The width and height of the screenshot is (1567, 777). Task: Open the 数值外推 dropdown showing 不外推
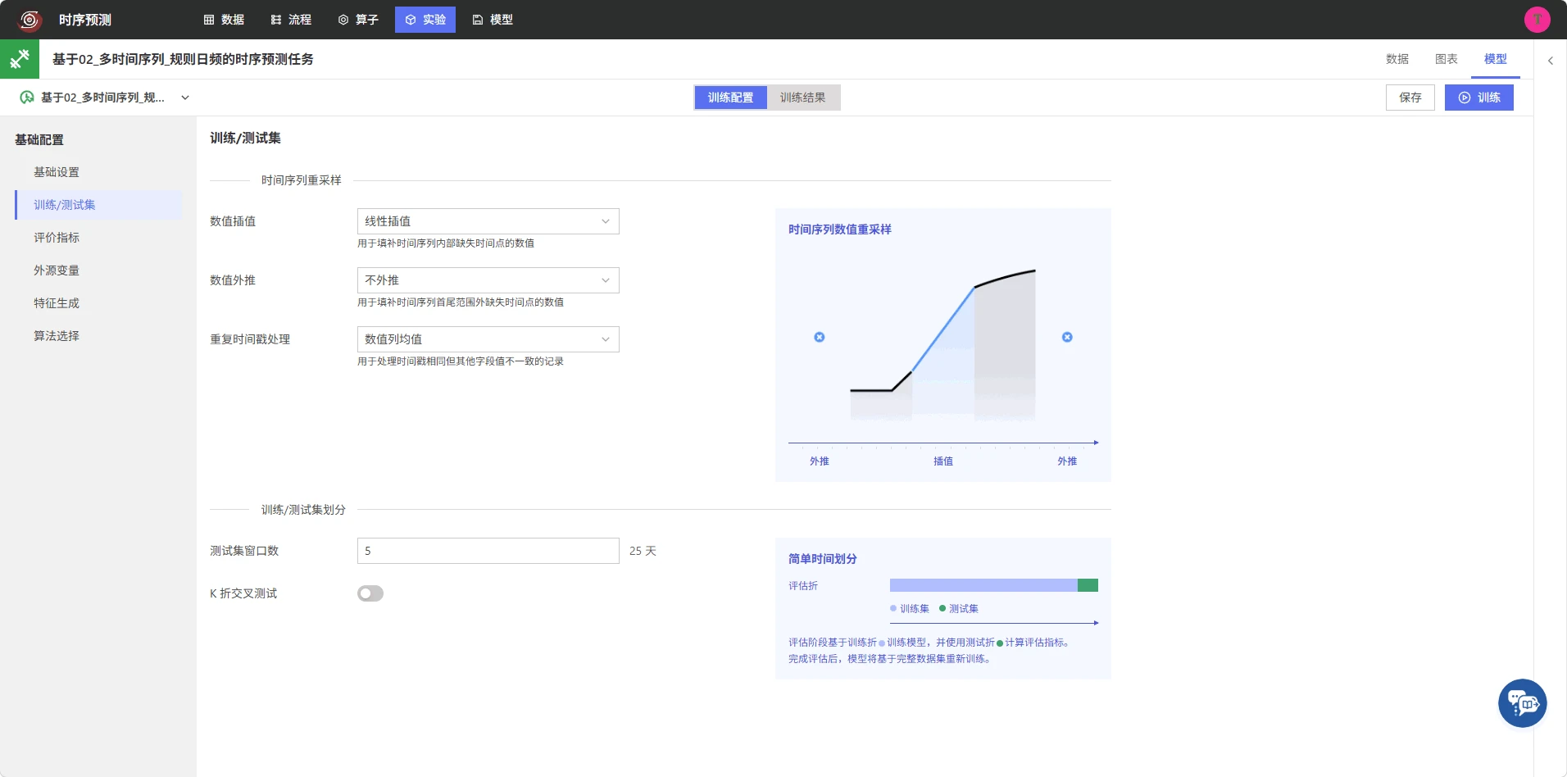pyautogui.click(x=488, y=280)
